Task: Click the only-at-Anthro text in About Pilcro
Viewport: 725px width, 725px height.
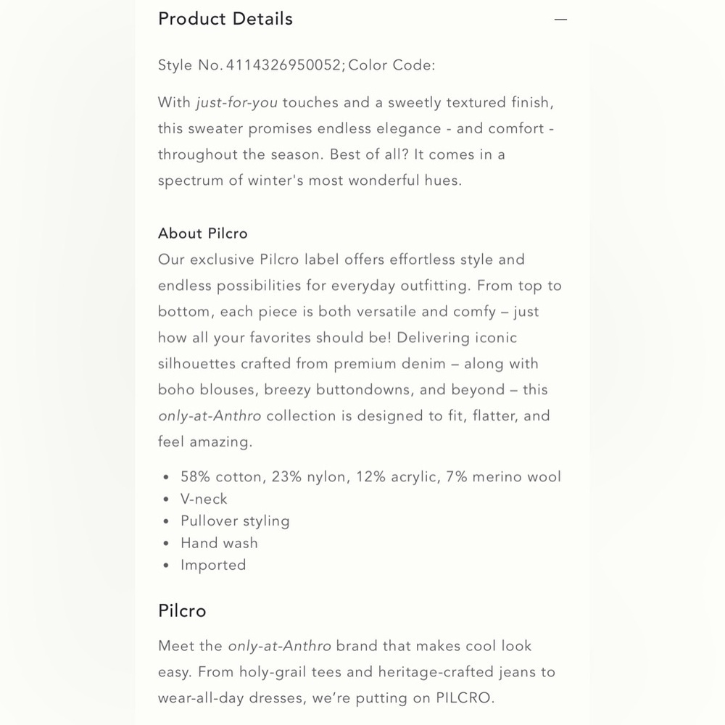Action: (210, 416)
